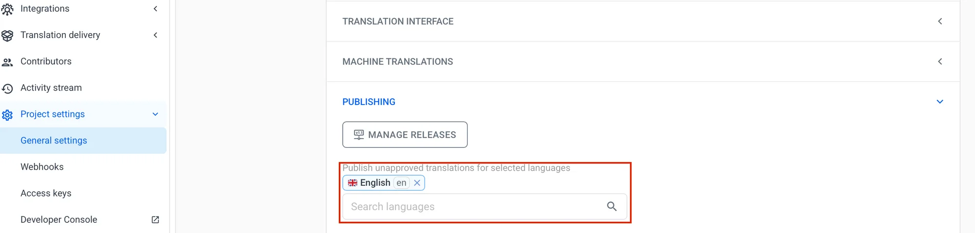Expand the Translation Interface section chevron
The width and height of the screenshot is (975, 233).
tap(940, 21)
